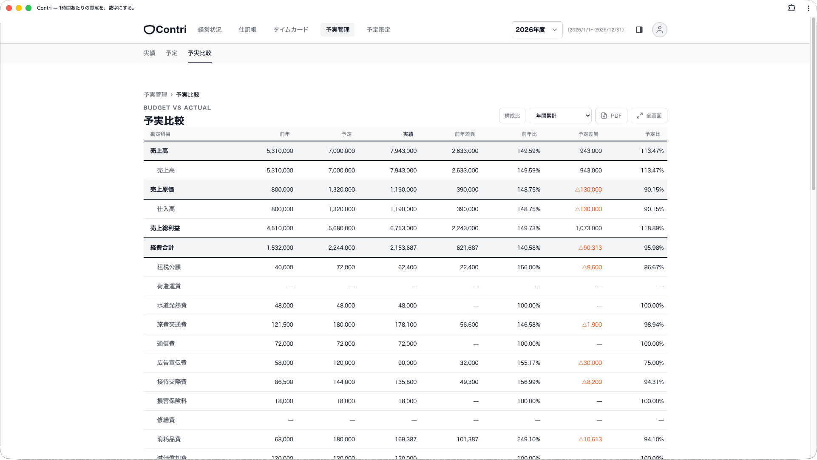Click the 予定差異 column header
This screenshot has height=460, width=817.
tap(588, 134)
